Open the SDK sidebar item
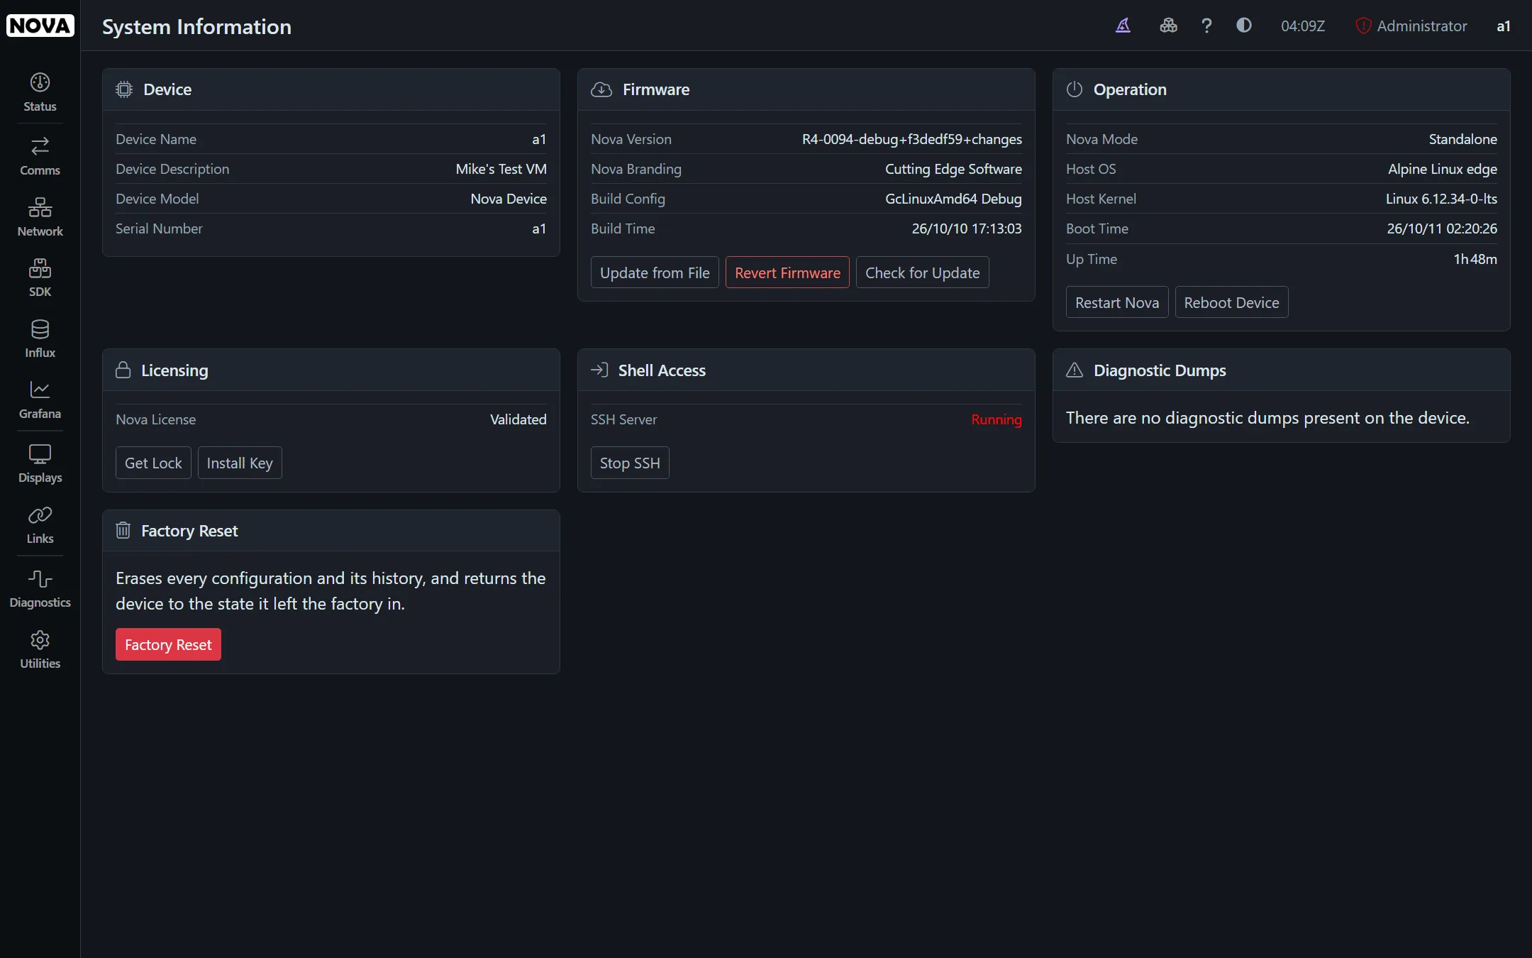This screenshot has height=958, width=1532. (40, 278)
